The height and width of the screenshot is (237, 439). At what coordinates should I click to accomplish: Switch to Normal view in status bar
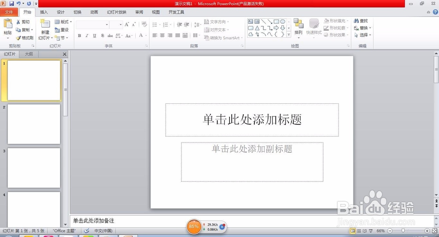(353, 230)
